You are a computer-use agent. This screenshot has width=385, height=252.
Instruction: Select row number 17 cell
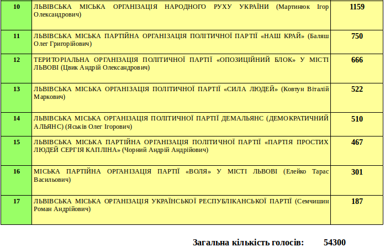[x=17, y=210]
